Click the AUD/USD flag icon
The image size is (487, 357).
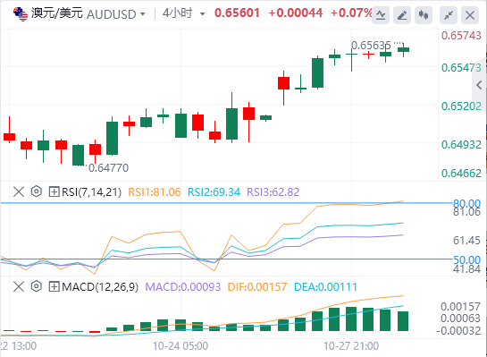coord(21,14)
